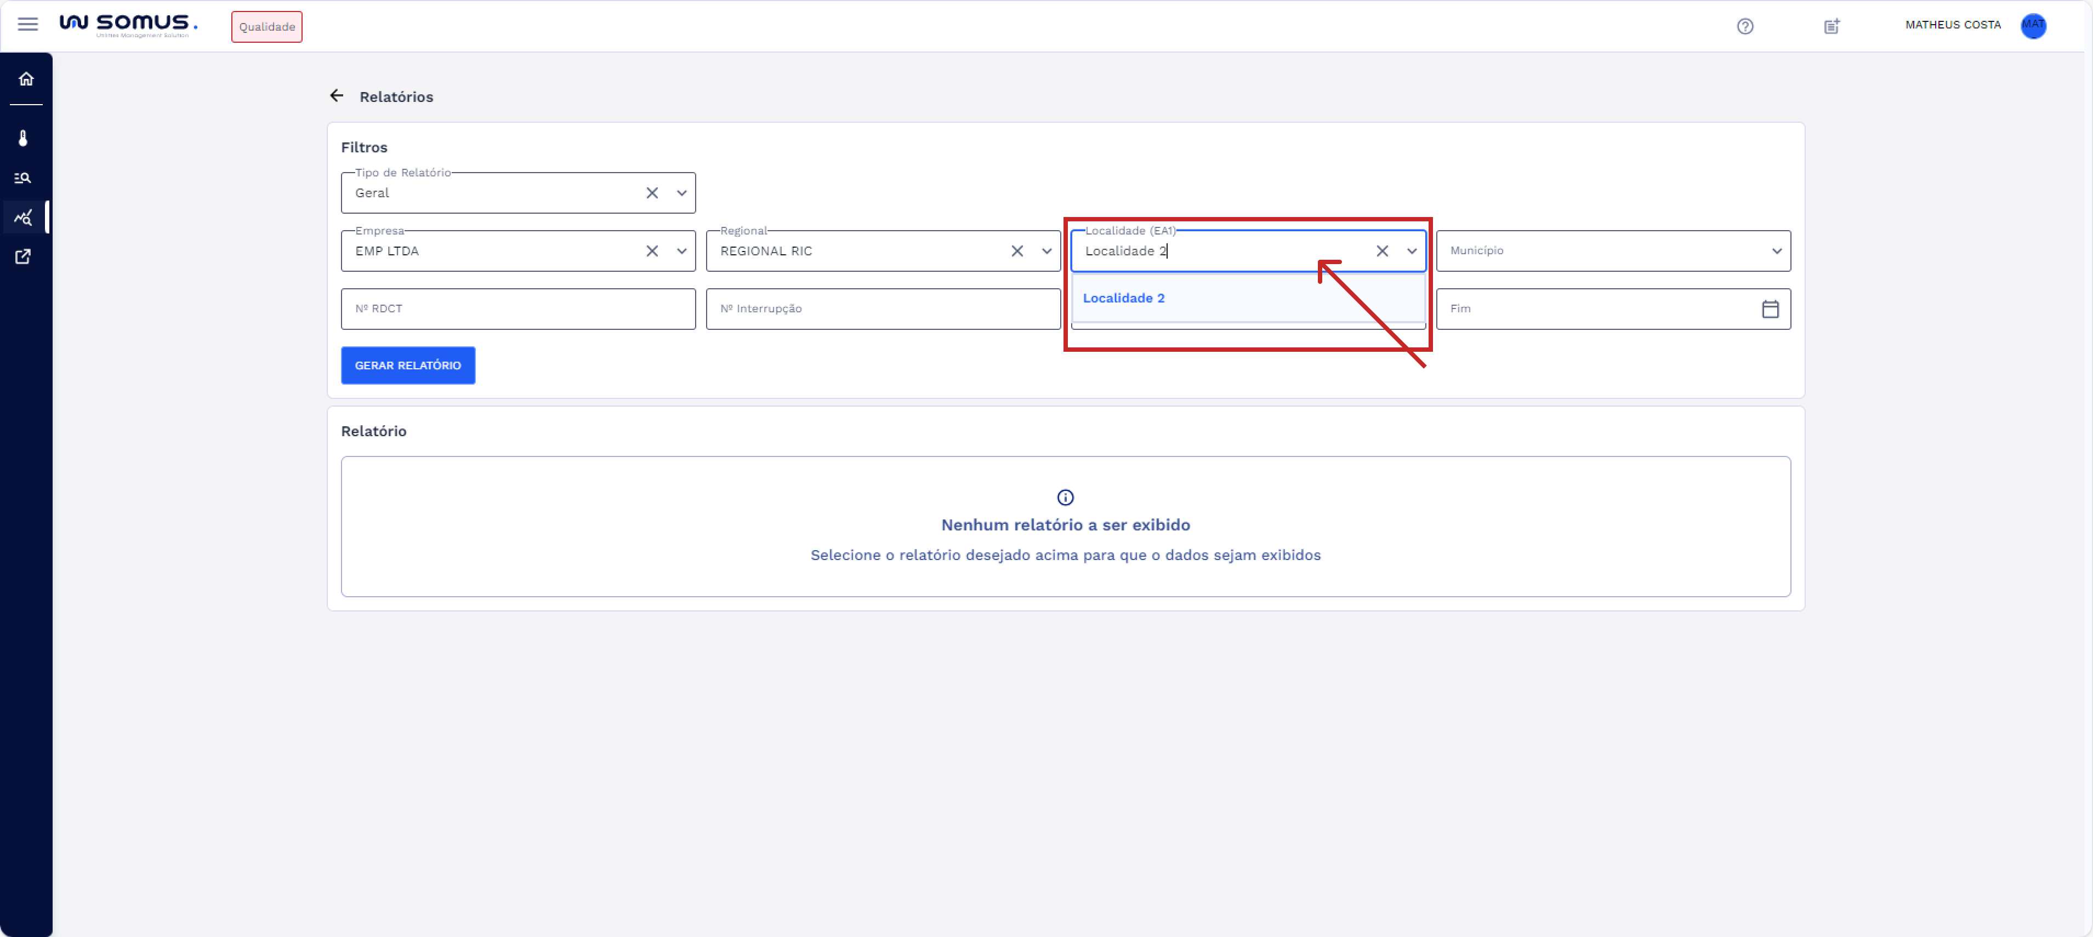This screenshot has height=937, width=2093.
Task: Open the news notes icon in header
Action: (x=1832, y=26)
